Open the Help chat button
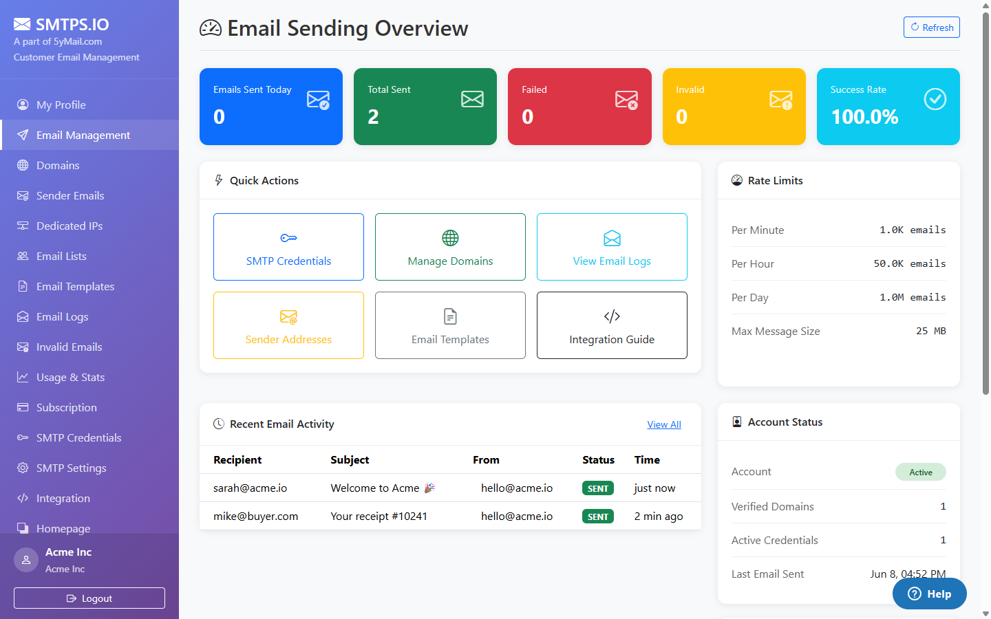 929,594
